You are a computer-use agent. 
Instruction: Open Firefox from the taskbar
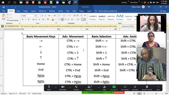[x=27, y=2]
